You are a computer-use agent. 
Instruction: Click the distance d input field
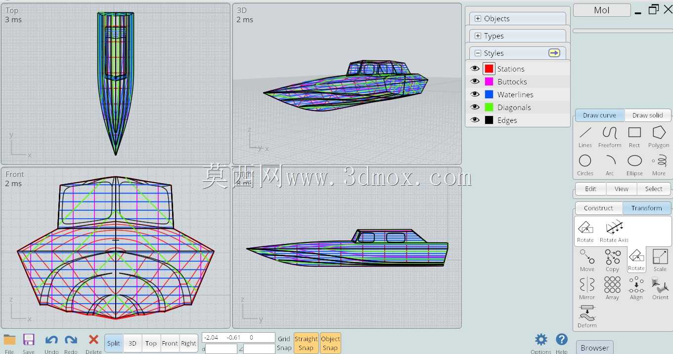click(x=221, y=349)
